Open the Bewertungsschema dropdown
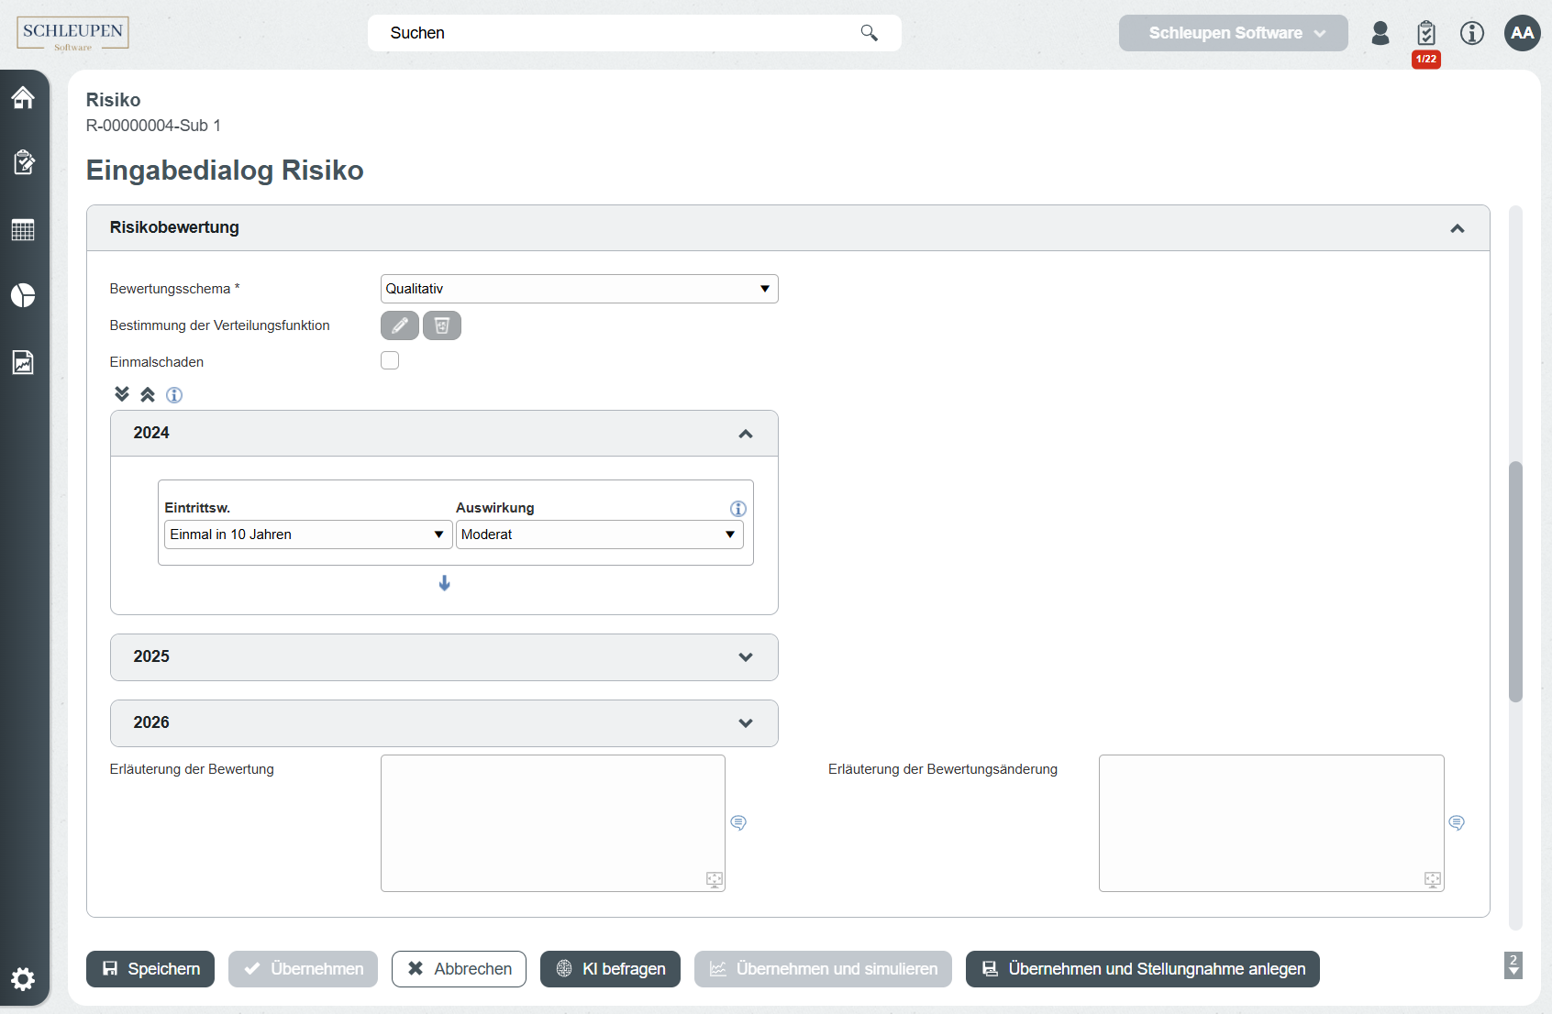The height and width of the screenshot is (1014, 1552). click(x=579, y=289)
